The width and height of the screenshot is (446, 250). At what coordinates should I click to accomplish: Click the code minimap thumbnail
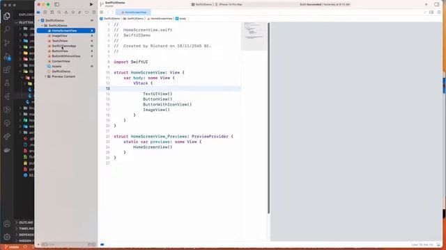tap(254, 36)
